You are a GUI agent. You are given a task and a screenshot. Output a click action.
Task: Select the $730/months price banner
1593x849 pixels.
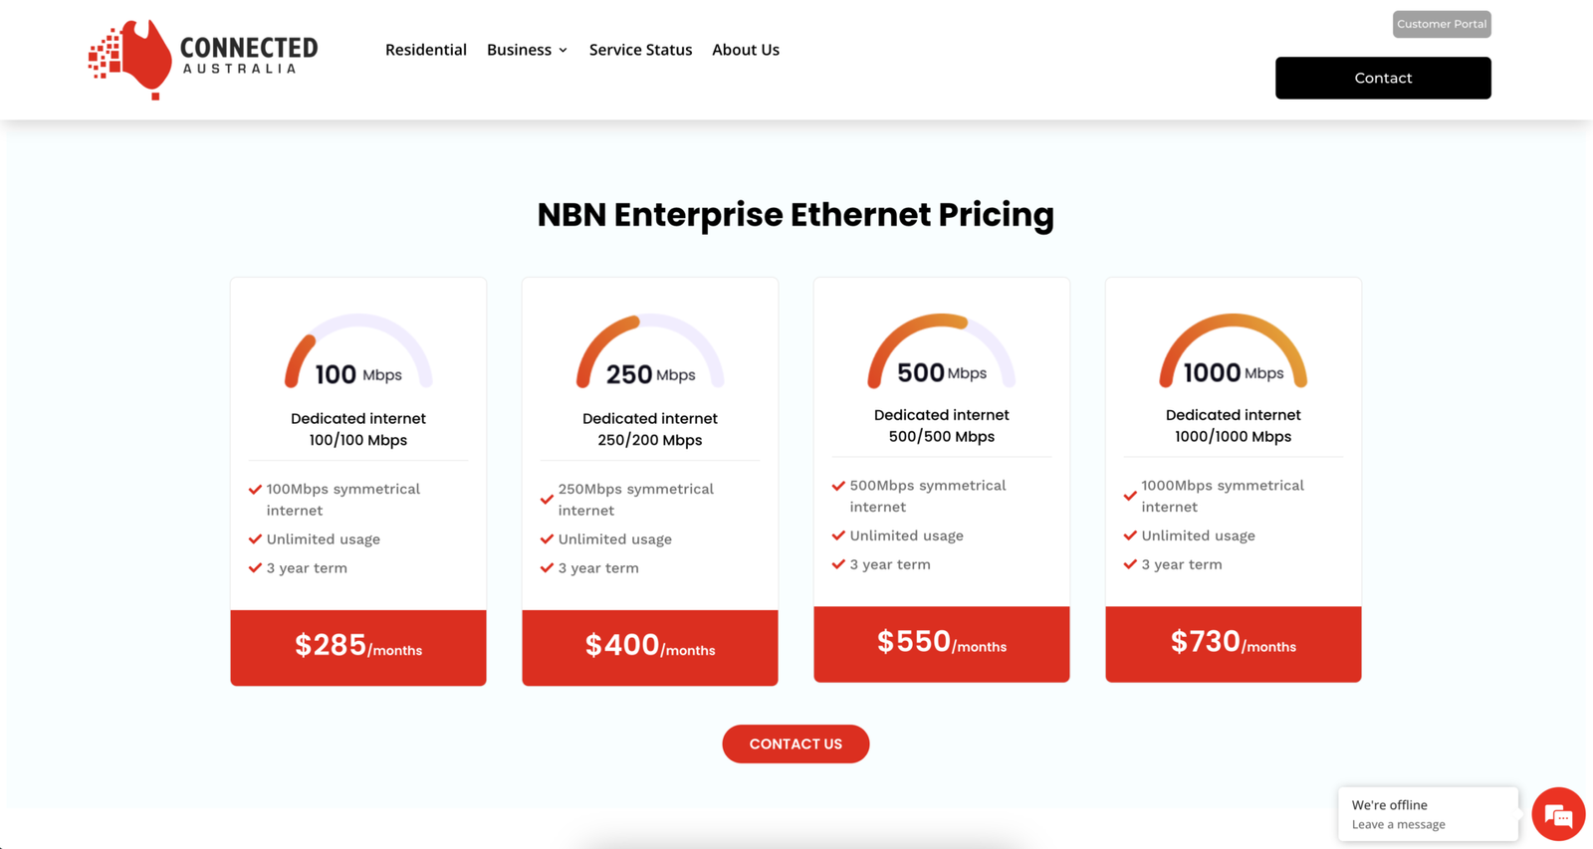[x=1234, y=644]
